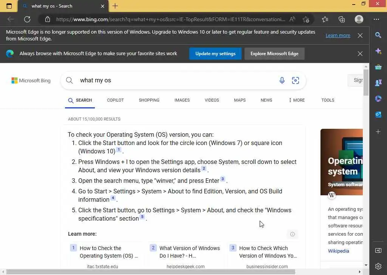387x275 pixels.
Task: Dismiss the Always browse with Edge bar
Action: [x=360, y=54]
